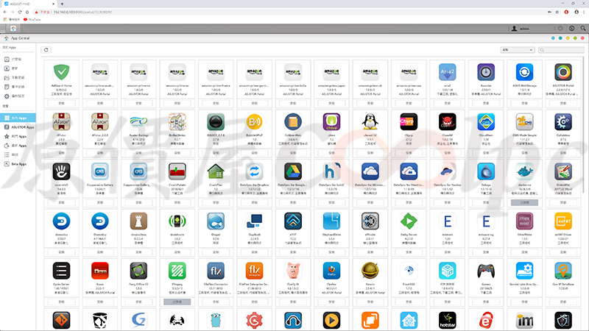
Task: Open a new browser tab
Action: (62, 4)
